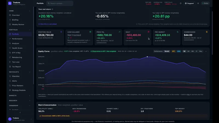Image resolution: width=219 pixels, height=123 pixels.
Task: Open Rebalancing page
Action: coord(19,57)
